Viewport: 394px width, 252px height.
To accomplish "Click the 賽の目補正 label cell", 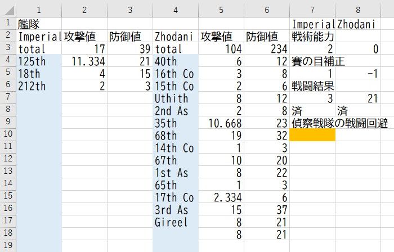I will 312,61.
